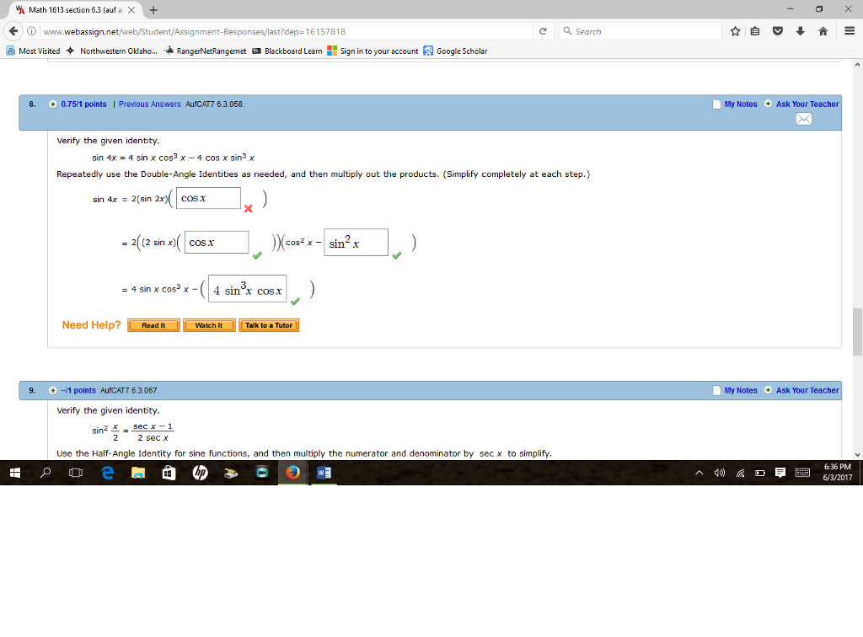This screenshot has height=637, width=863.
Task: Bookmark this page with the star icon
Action: tap(735, 31)
